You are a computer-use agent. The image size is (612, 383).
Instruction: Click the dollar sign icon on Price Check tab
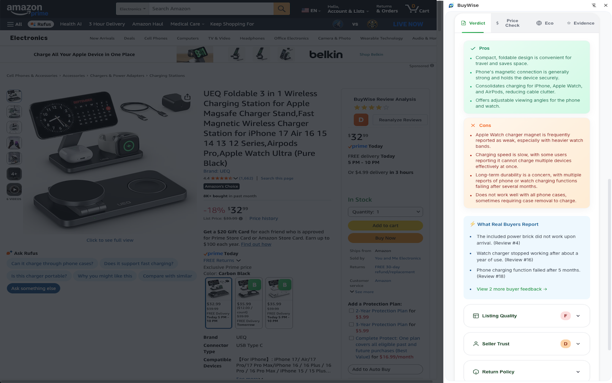click(x=497, y=23)
